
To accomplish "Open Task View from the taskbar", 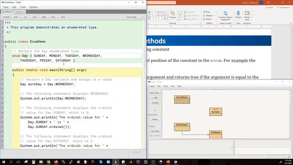I will [x=18, y=162].
